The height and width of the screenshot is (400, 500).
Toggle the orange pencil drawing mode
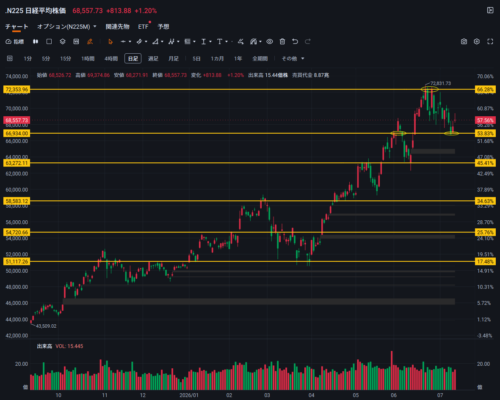tap(90, 41)
